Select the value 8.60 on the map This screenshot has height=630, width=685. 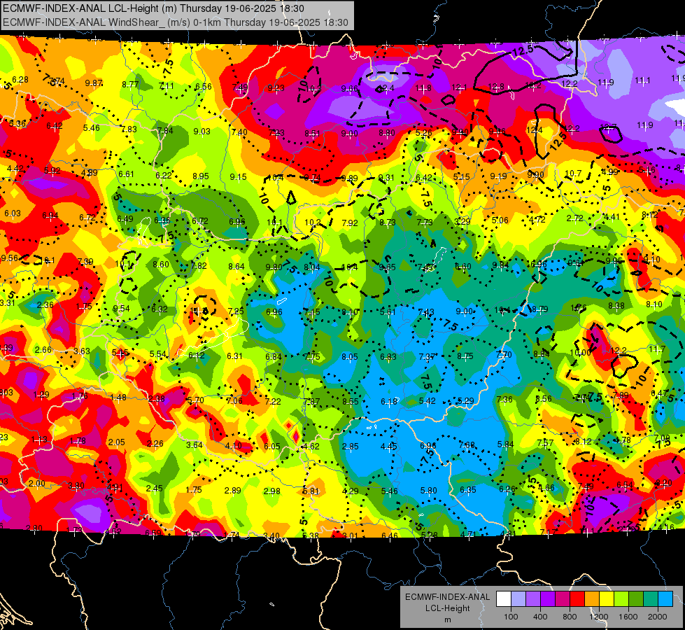(x=161, y=265)
